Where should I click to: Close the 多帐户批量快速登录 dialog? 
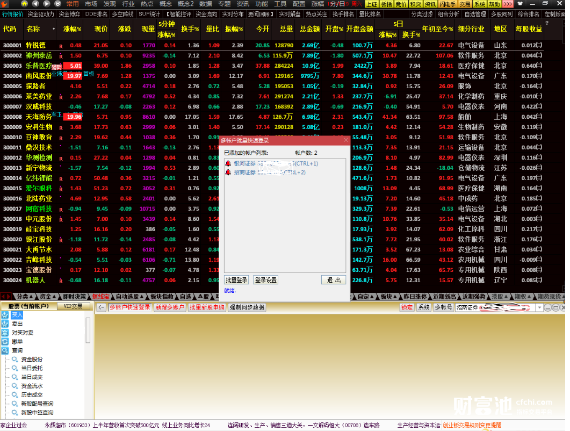(346, 140)
